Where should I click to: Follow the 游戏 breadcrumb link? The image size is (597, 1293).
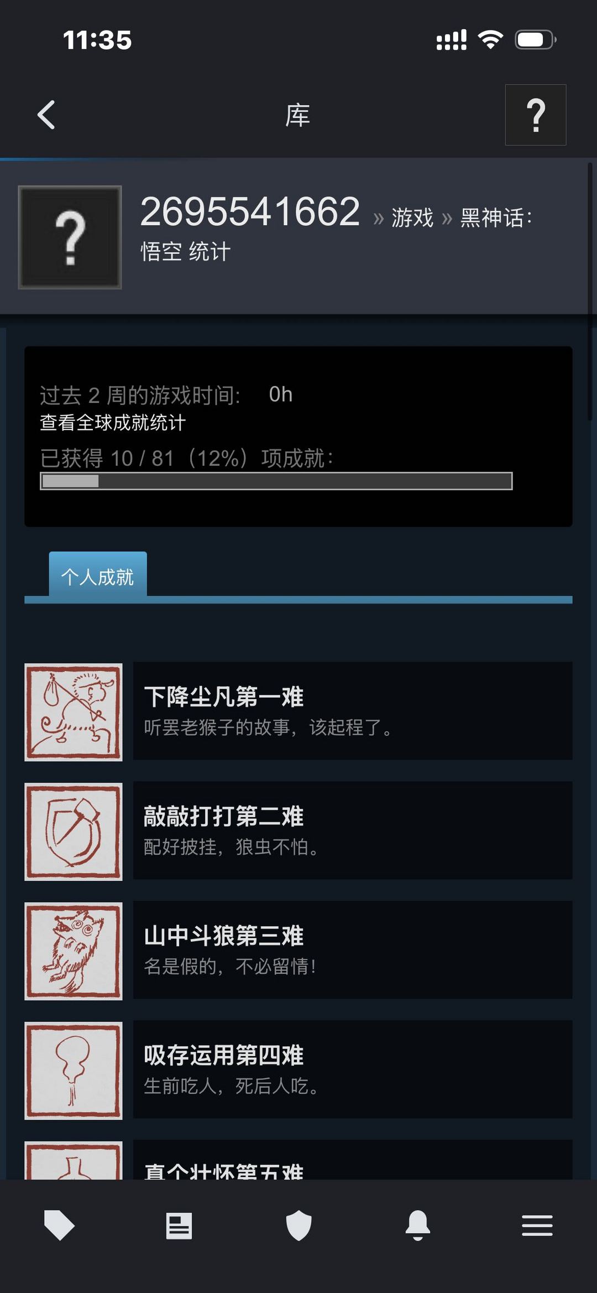[x=412, y=217]
